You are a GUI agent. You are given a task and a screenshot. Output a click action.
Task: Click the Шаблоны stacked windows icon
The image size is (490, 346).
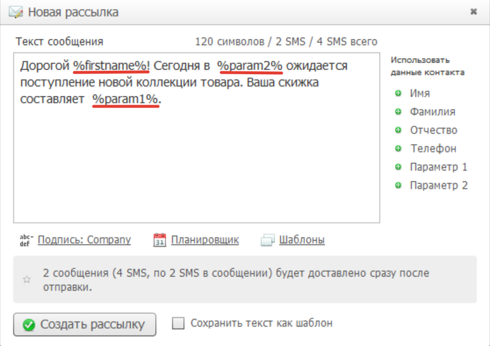(x=268, y=240)
